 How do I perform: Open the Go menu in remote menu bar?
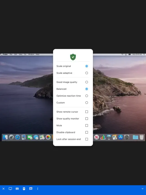tap(25, 54)
